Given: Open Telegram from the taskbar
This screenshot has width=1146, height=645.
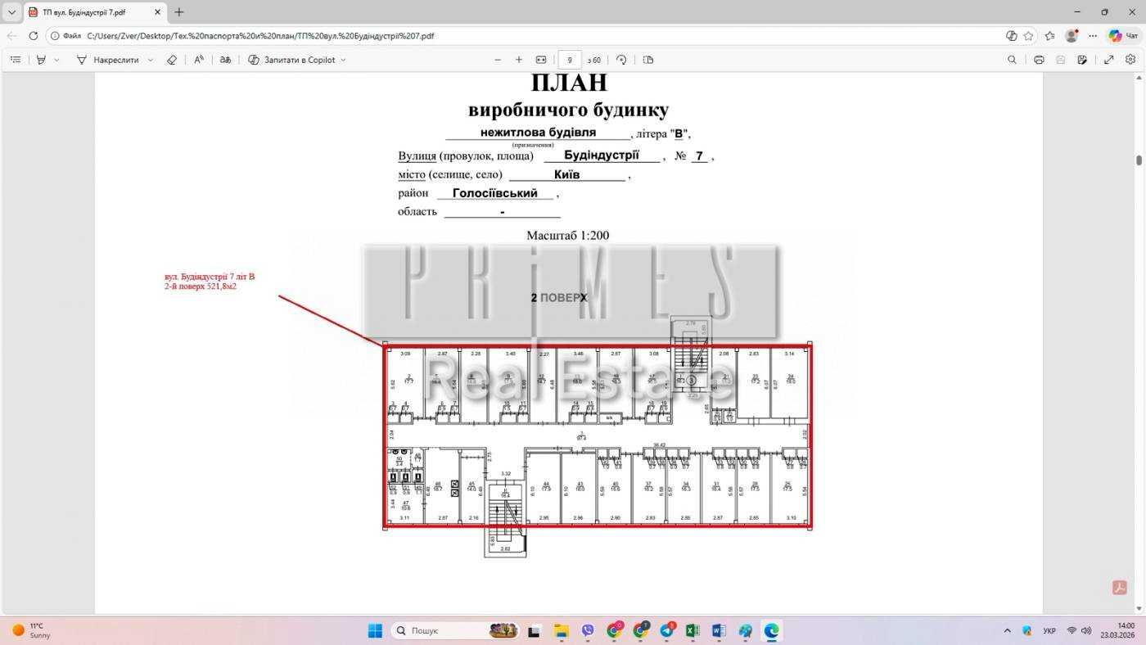Looking at the screenshot, I should click(667, 630).
